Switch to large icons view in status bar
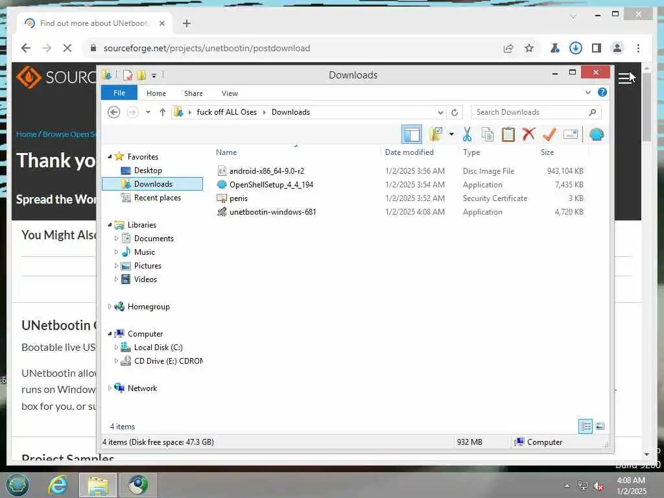Viewport: 664px width, 498px height. tap(600, 427)
